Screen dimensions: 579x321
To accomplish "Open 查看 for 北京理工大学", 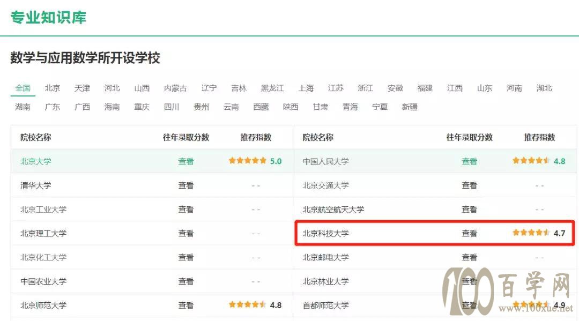I will click(x=185, y=233).
